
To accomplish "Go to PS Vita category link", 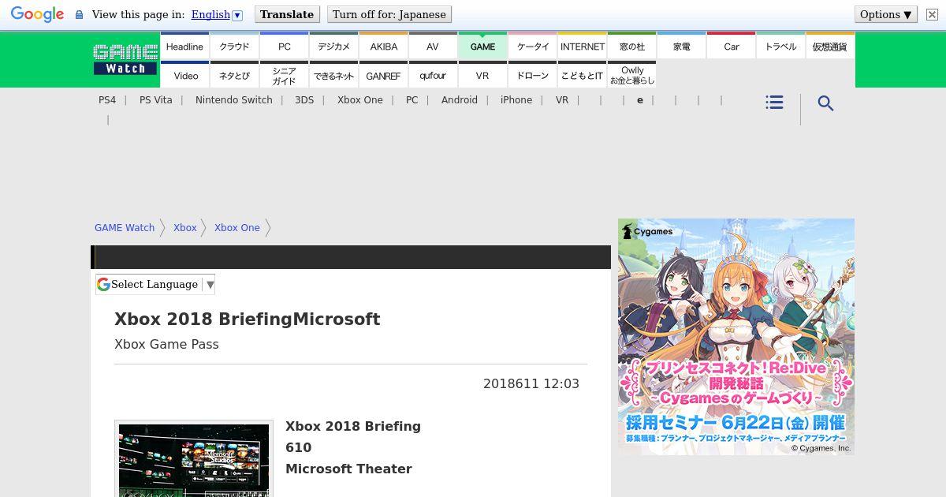I will tap(155, 100).
